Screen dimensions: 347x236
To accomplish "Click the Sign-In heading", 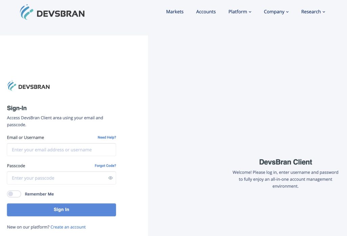I will [x=17, y=108].
